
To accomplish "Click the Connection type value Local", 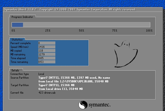I will [42, 74].
